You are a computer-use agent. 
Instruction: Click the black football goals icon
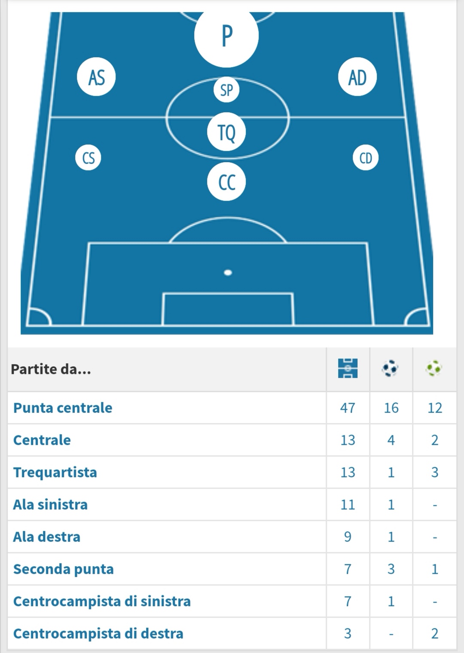pos(391,368)
